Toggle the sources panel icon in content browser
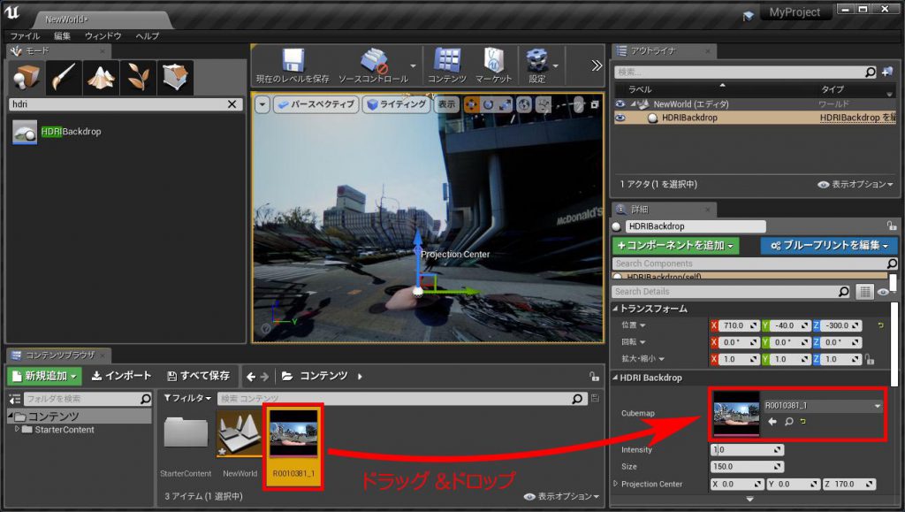Screen dimensions: 905x512 (14, 399)
